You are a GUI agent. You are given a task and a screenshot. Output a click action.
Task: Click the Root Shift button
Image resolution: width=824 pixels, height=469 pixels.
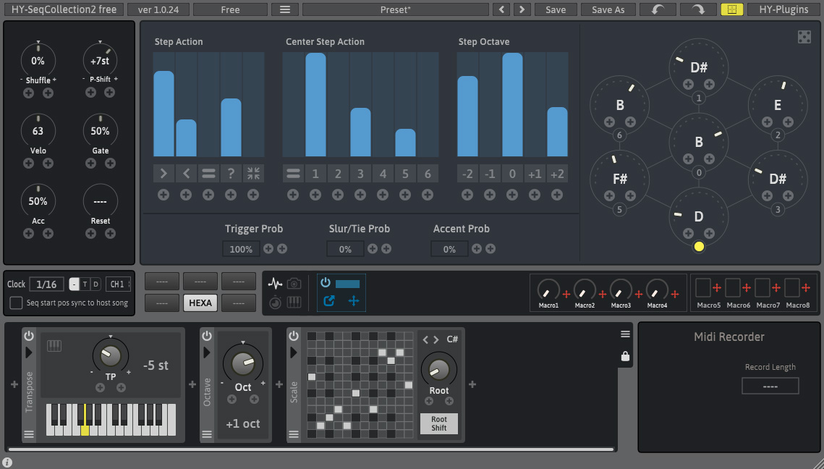click(x=439, y=423)
